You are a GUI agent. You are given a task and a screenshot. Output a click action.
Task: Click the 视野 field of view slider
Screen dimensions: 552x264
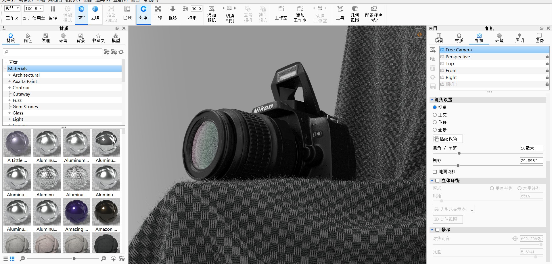click(x=458, y=166)
